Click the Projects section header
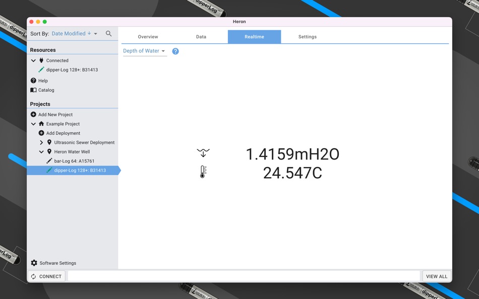The height and width of the screenshot is (299, 479). pos(40,104)
